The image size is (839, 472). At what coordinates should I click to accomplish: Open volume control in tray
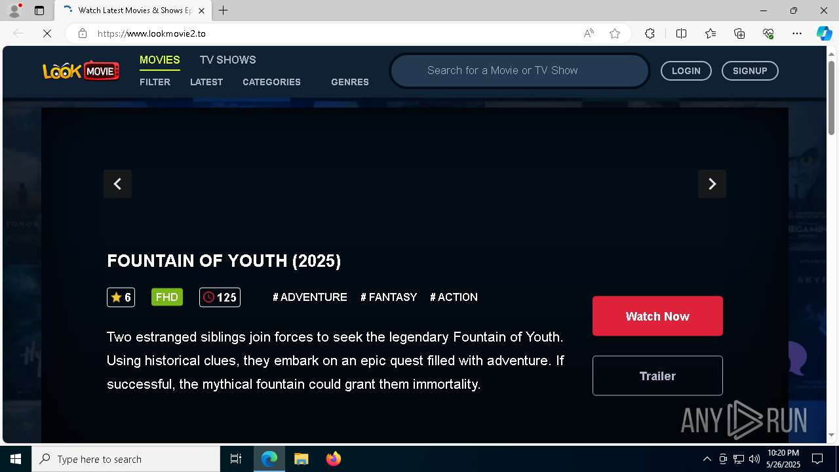tap(754, 459)
